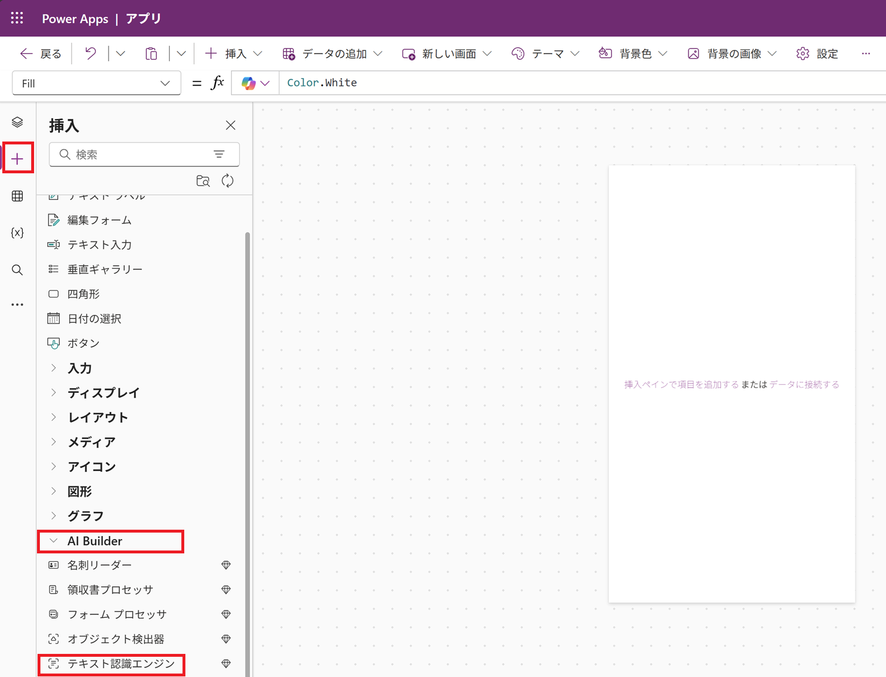This screenshot has width=886, height=677.
Task: Click premium diamond icon beside フォーム プロセッサ
Action: 226,615
